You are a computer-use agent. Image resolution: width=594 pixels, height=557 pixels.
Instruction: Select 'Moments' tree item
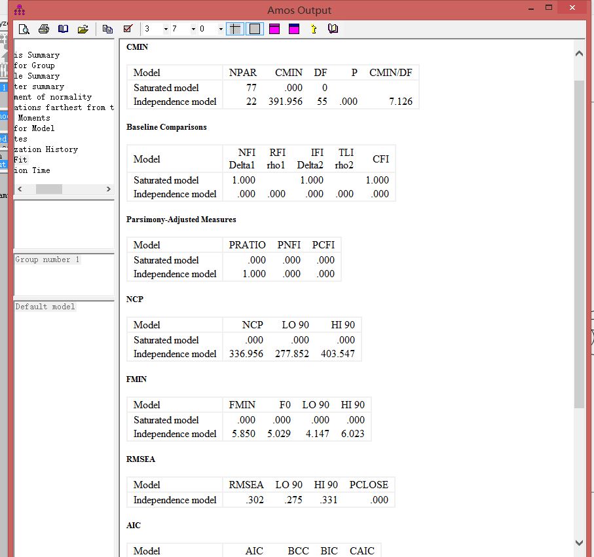(34, 118)
